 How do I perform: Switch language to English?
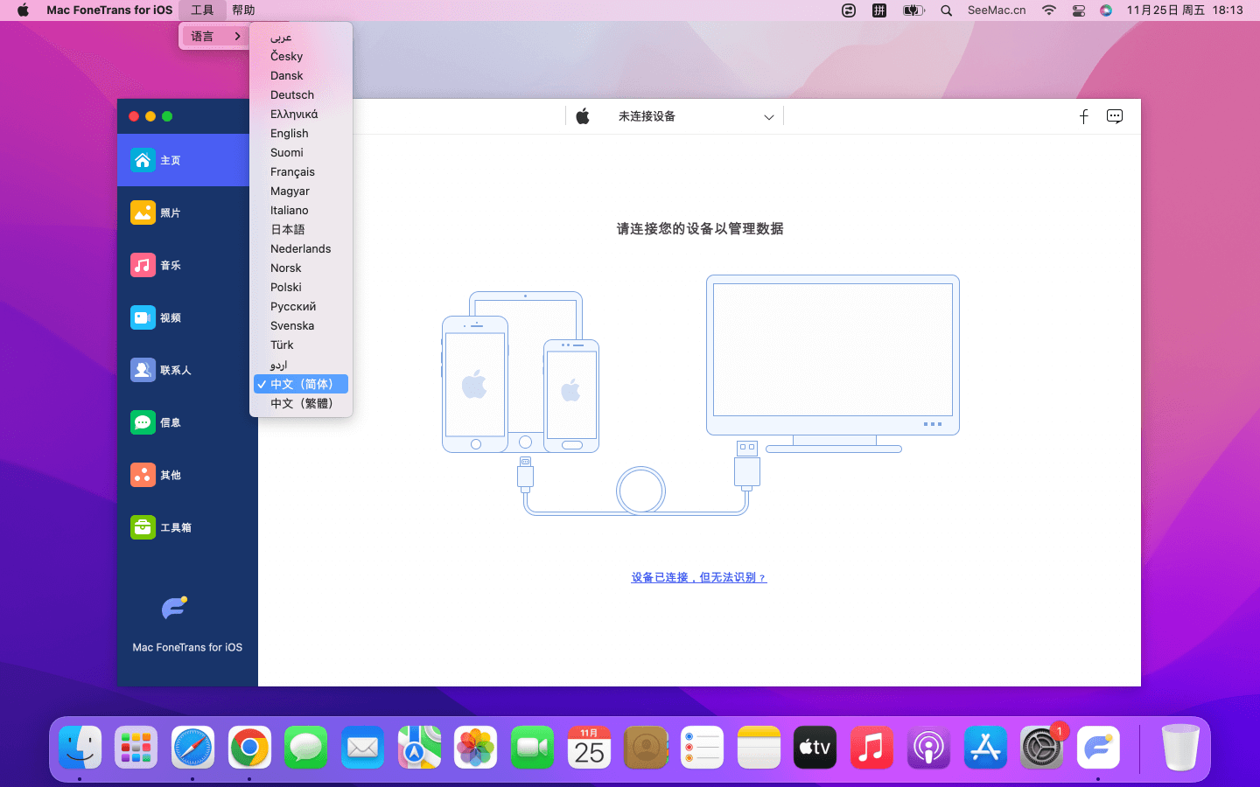pyautogui.click(x=301, y=134)
